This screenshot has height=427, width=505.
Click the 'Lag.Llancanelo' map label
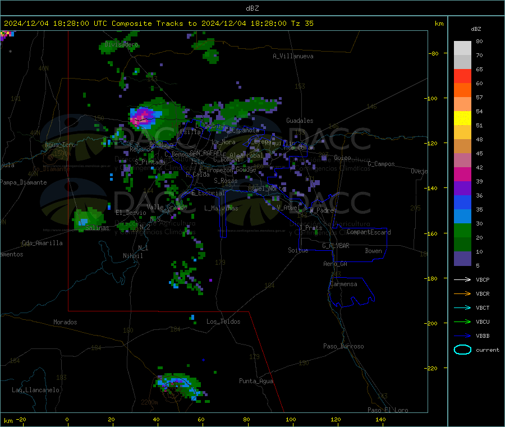(35, 390)
